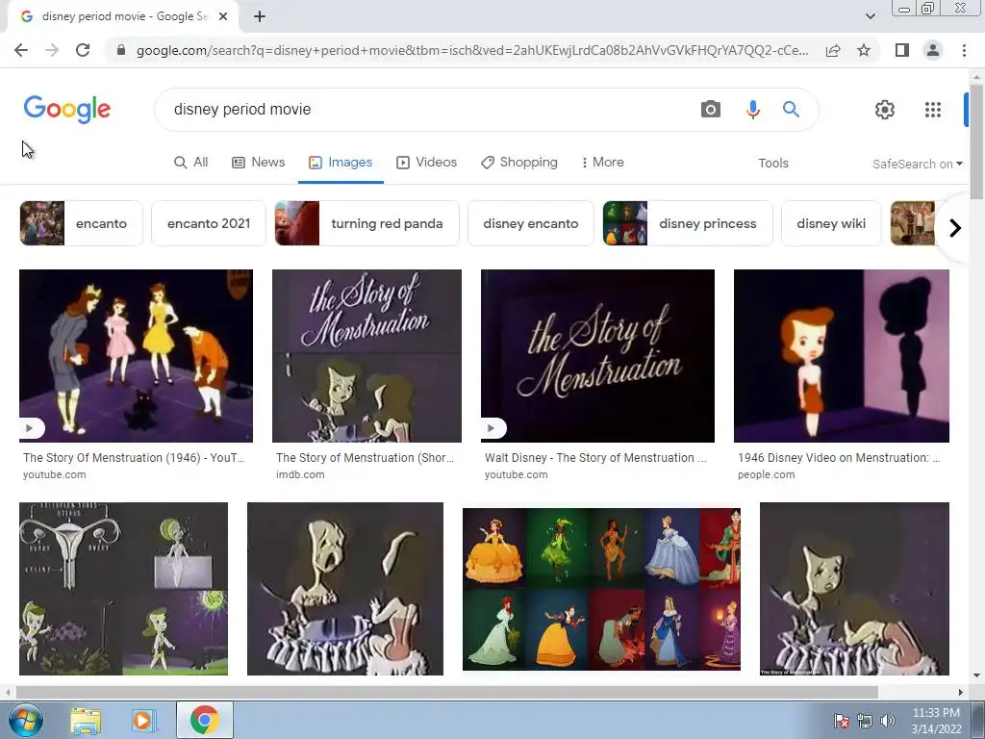The height and width of the screenshot is (739, 985).
Task: Open The Story Of Menstruation (1946) YouTube link
Action: click(134, 458)
